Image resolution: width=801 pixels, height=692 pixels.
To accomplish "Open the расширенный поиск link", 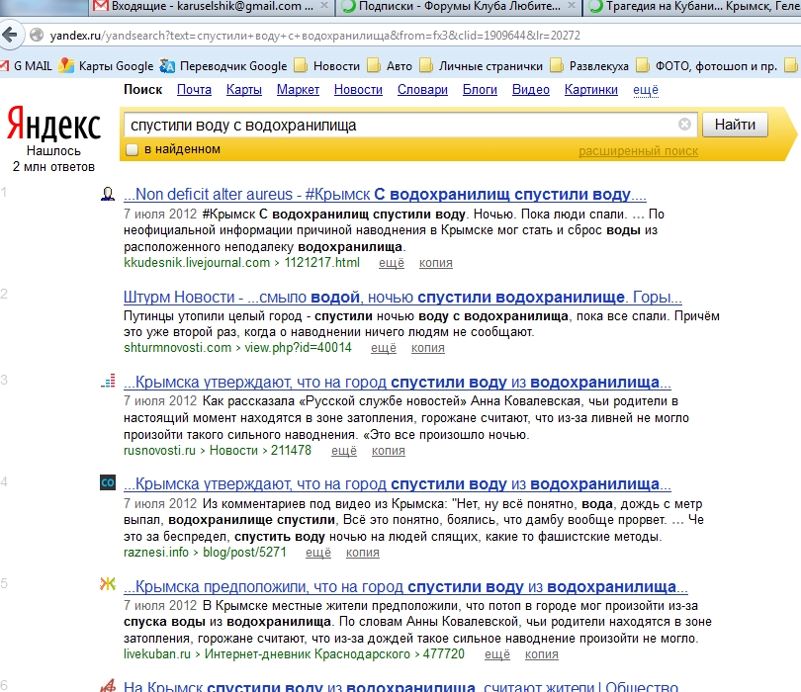I will 638,151.
